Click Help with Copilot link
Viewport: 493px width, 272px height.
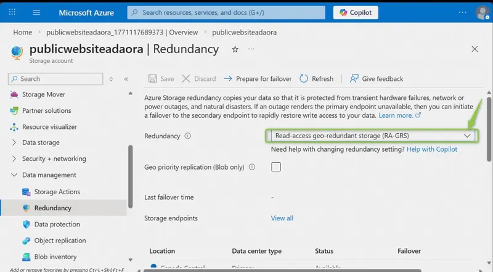[x=432, y=149]
